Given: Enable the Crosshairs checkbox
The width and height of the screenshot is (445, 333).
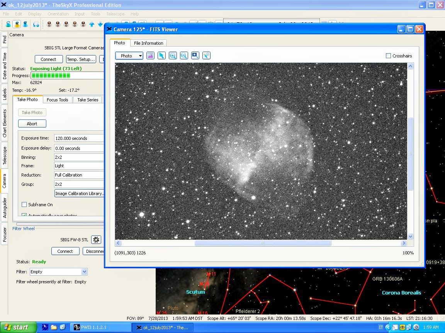Looking at the screenshot, I should coord(389,56).
